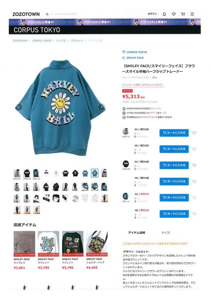Show next product image arrow
Screen dimensions: 211x299
[x=101, y=107]
